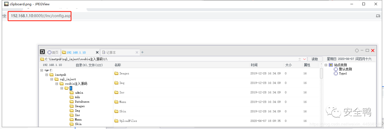Open the Images folder icon in file list
The image size is (384, 129).
(x=116, y=73)
